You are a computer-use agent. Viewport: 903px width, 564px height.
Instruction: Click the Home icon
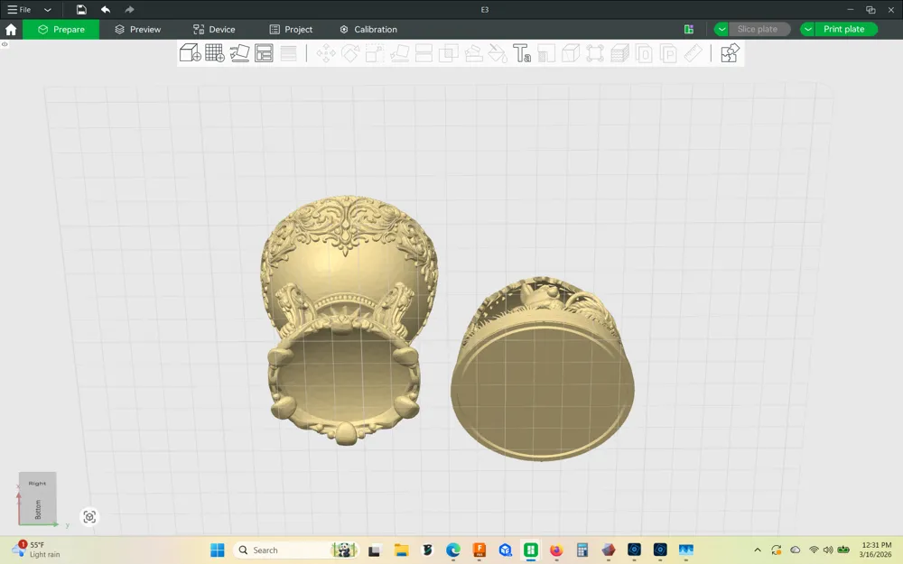[x=11, y=30]
